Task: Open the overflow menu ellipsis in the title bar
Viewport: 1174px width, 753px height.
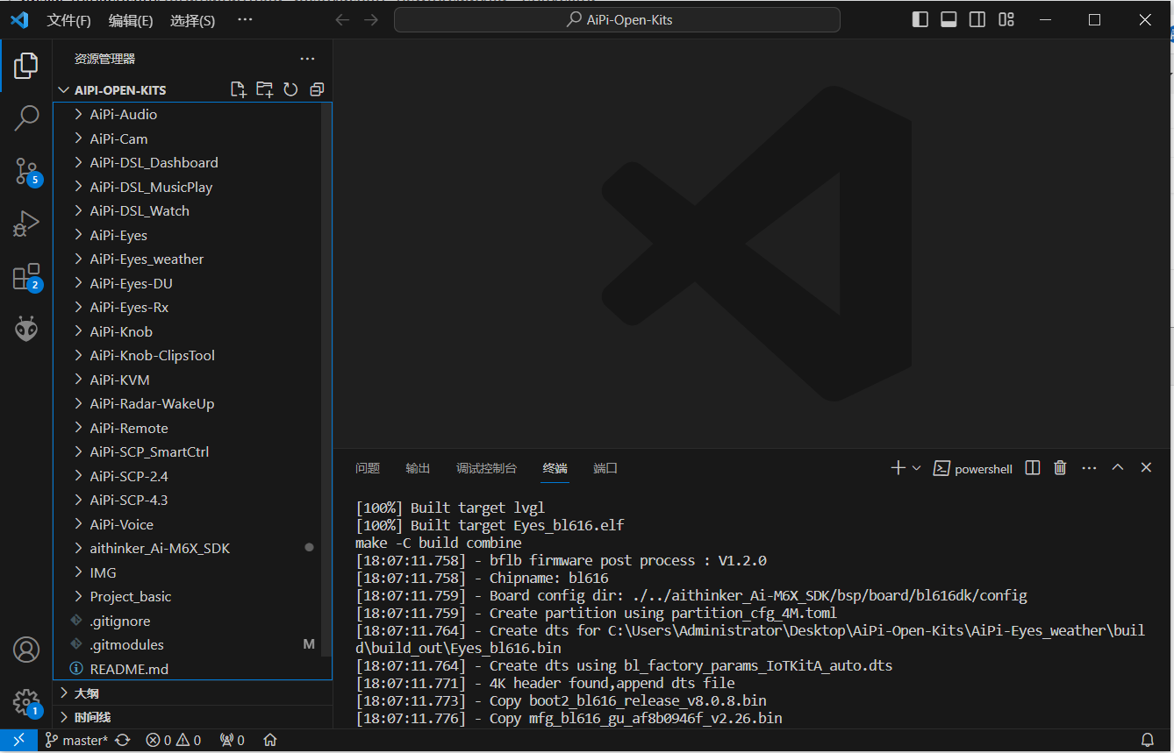Action: (x=245, y=19)
